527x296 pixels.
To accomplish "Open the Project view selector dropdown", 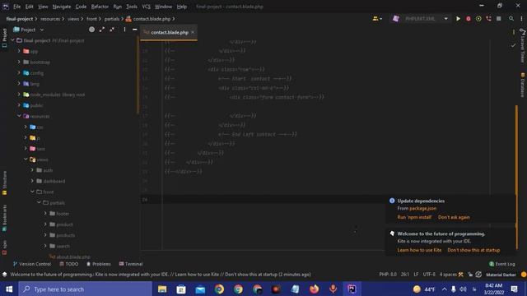I will click(28, 30).
